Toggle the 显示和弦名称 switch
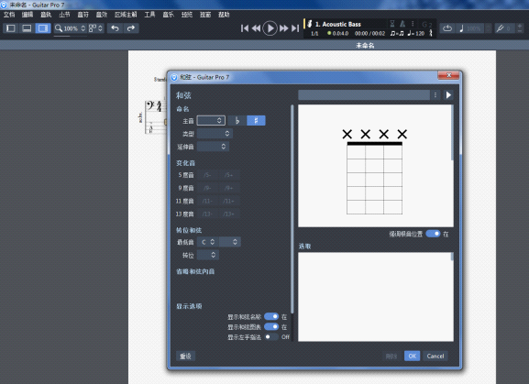Screen dimensions: 529x384 [x=271, y=316]
